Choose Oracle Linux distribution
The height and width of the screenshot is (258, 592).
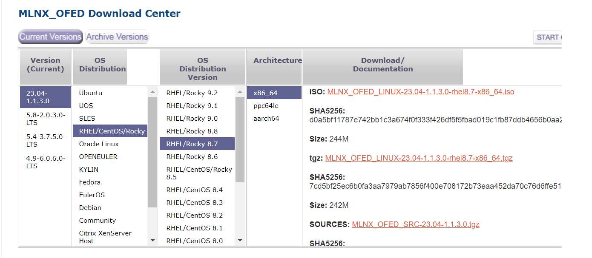pyautogui.click(x=99, y=144)
